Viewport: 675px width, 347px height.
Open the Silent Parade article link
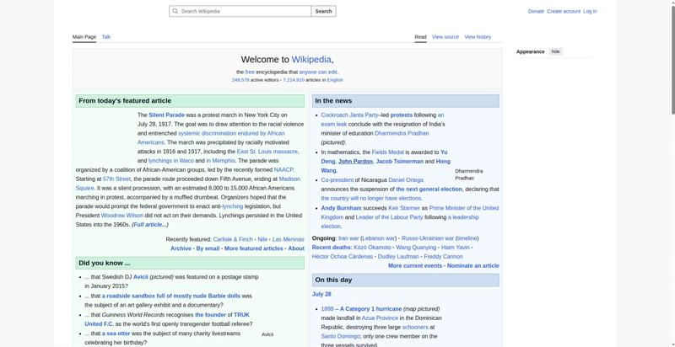[x=166, y=115]
